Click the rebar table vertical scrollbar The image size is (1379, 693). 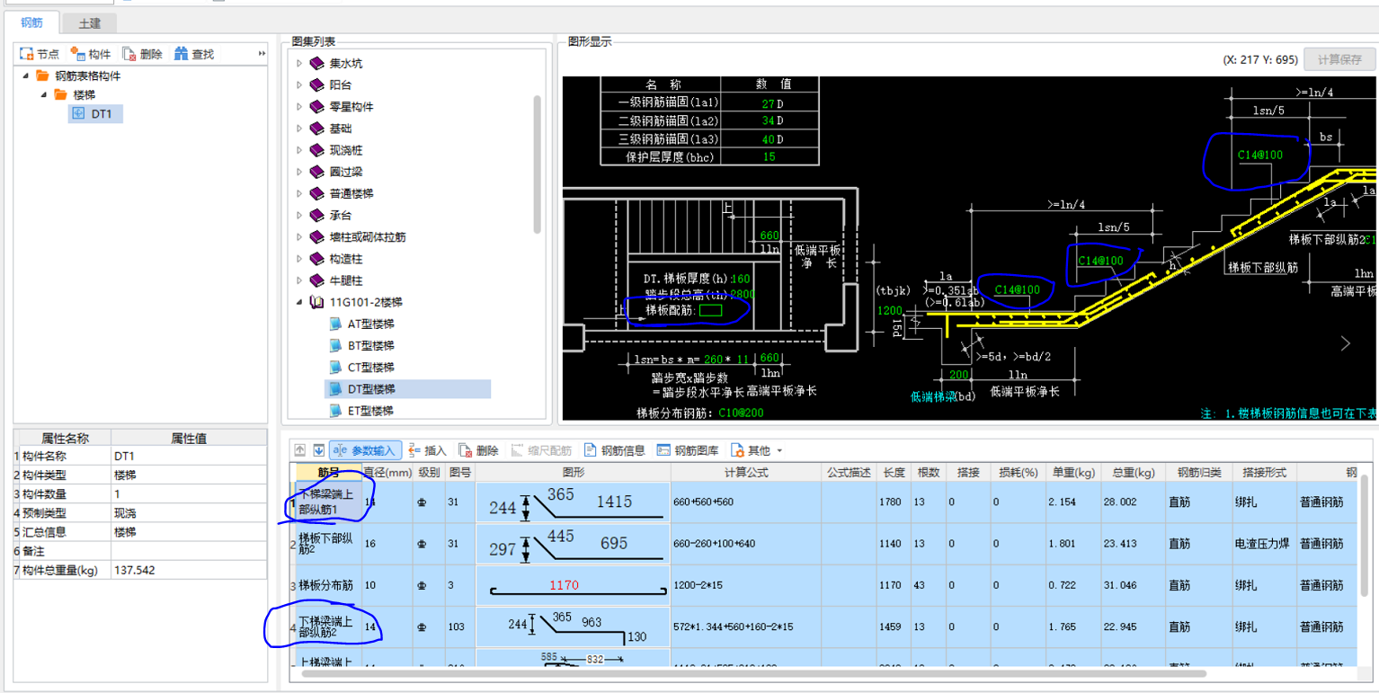pos(1365,535)
